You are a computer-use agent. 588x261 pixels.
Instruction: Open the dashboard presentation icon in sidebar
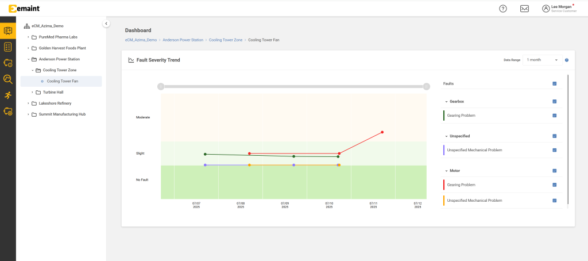(7, 30)
